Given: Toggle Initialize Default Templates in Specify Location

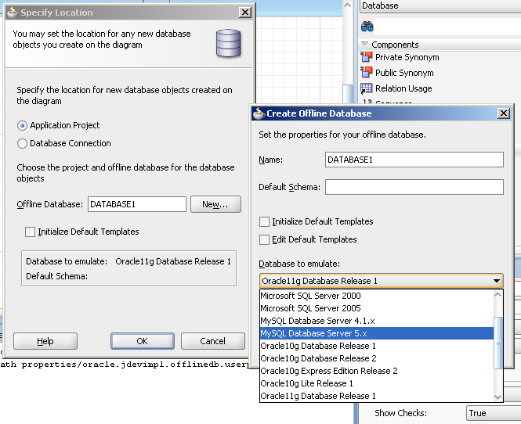Looking at the screenshot, I should click(x=31, y=232).
